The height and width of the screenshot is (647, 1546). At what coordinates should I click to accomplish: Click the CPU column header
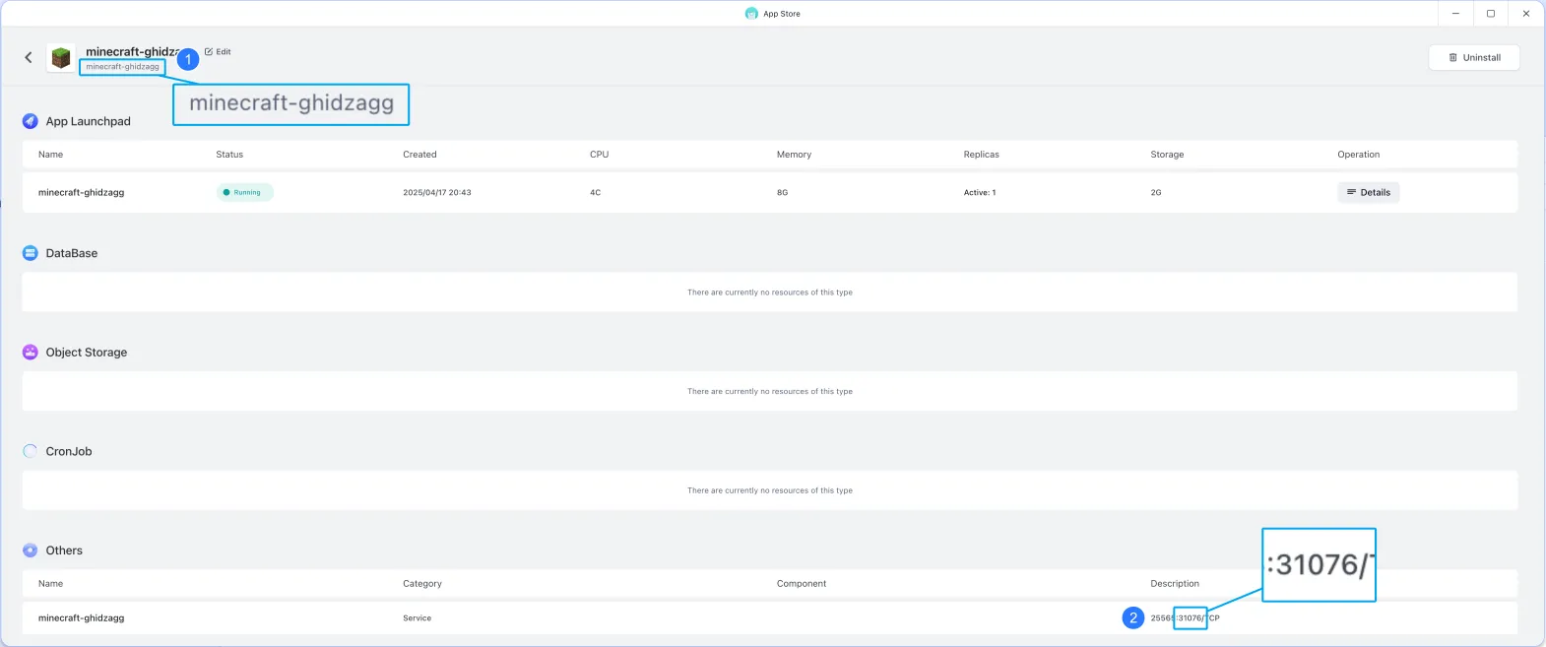(599, 155)
